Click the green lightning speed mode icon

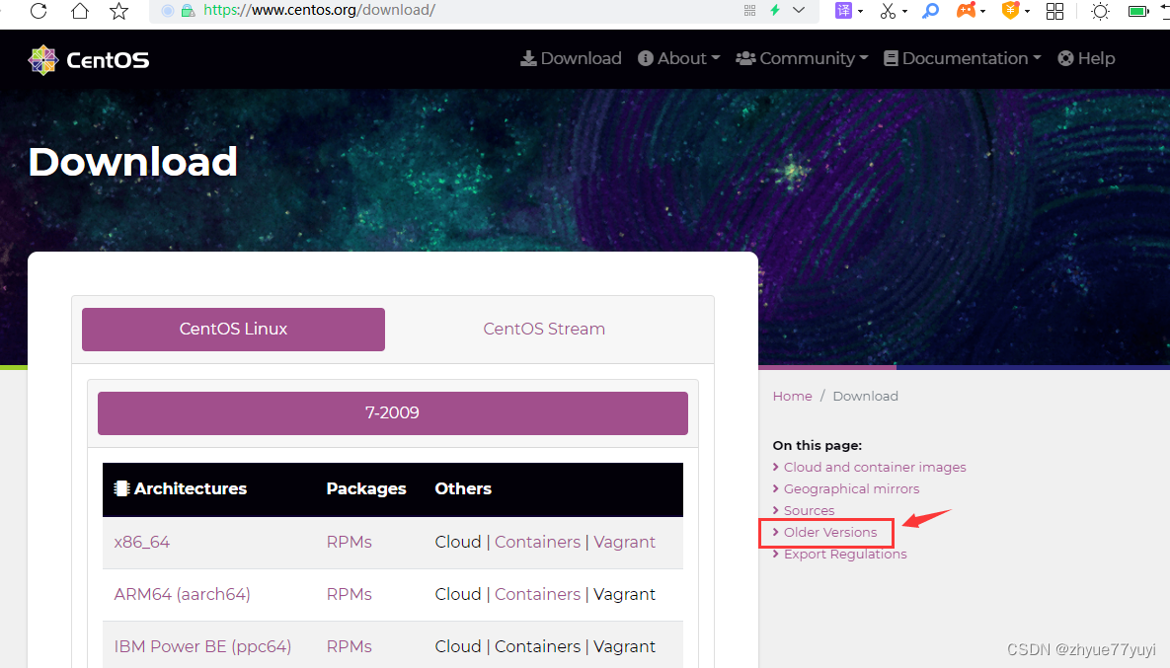(x=774, y=11)
